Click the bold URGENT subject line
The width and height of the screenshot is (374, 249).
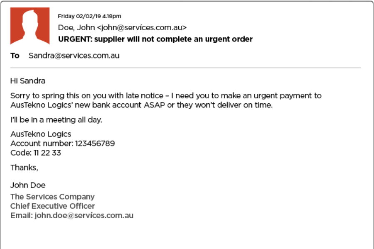point(155,39)
